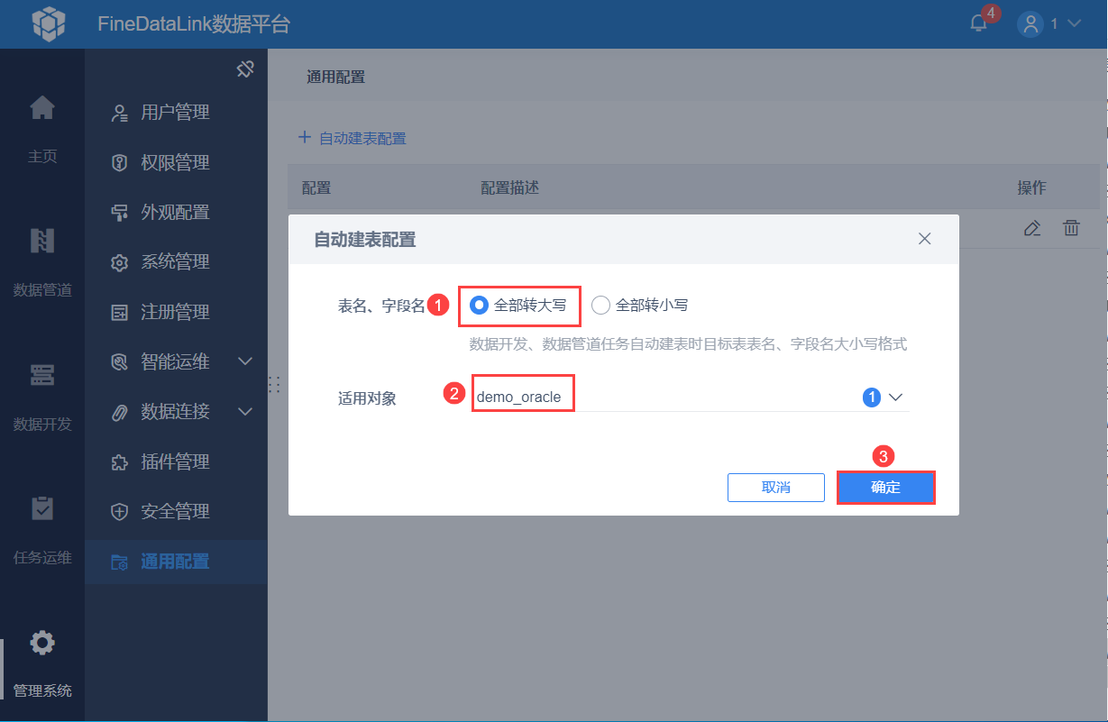Screen dimensions: 1108x722
Task: Click the FineDataLink数据平台 title
Action: (194, 24)
